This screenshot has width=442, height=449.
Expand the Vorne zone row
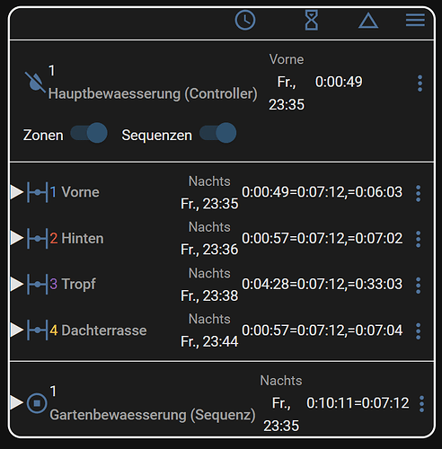[16, 192]
